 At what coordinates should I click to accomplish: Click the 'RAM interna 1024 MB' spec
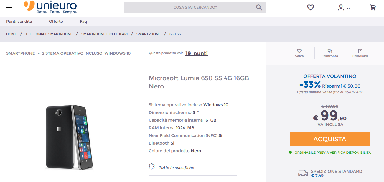pos(172,128)
